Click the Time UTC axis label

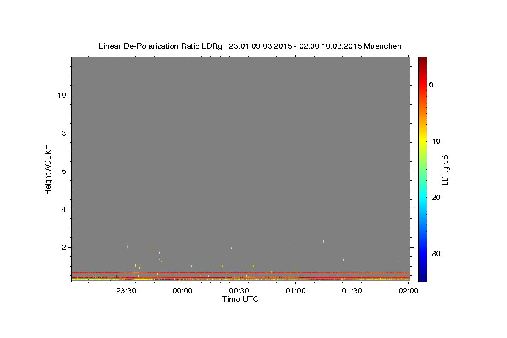click(x=240, y=299)
